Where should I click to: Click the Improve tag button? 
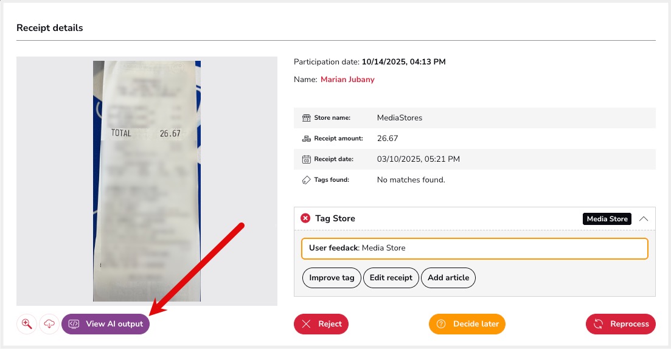[332, 278]
